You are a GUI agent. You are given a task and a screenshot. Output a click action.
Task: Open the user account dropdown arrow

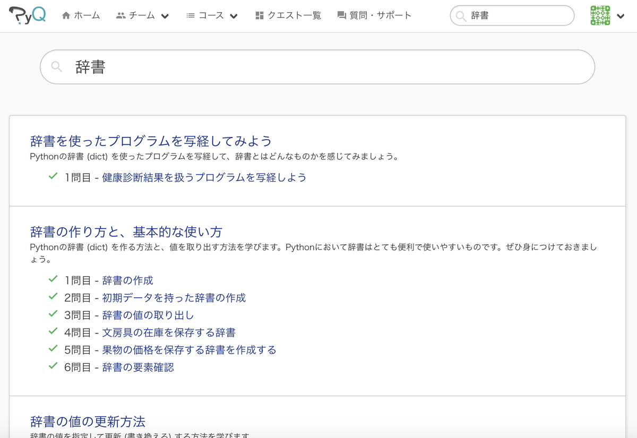621,16
